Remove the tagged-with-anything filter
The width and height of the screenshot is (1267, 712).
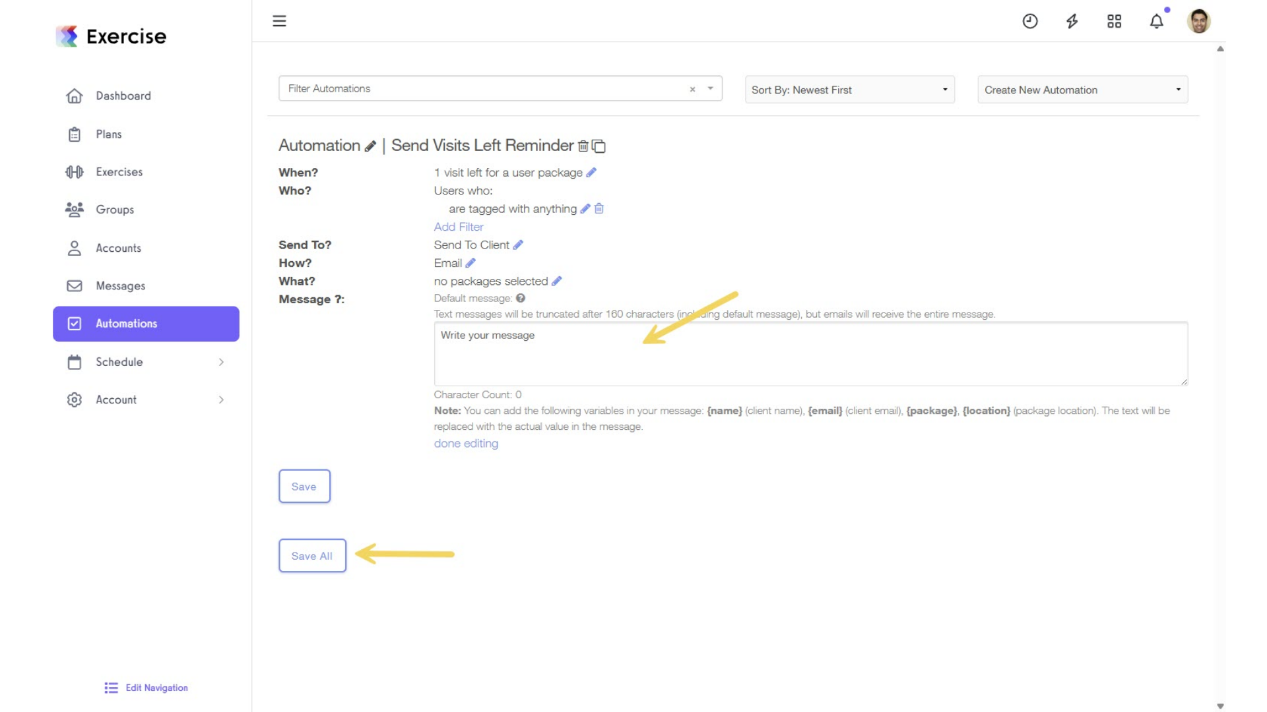pos(599,209)
